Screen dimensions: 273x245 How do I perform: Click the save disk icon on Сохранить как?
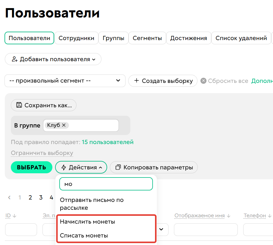19,105
